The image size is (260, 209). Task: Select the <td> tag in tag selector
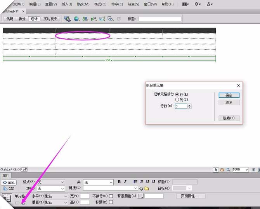24,169
